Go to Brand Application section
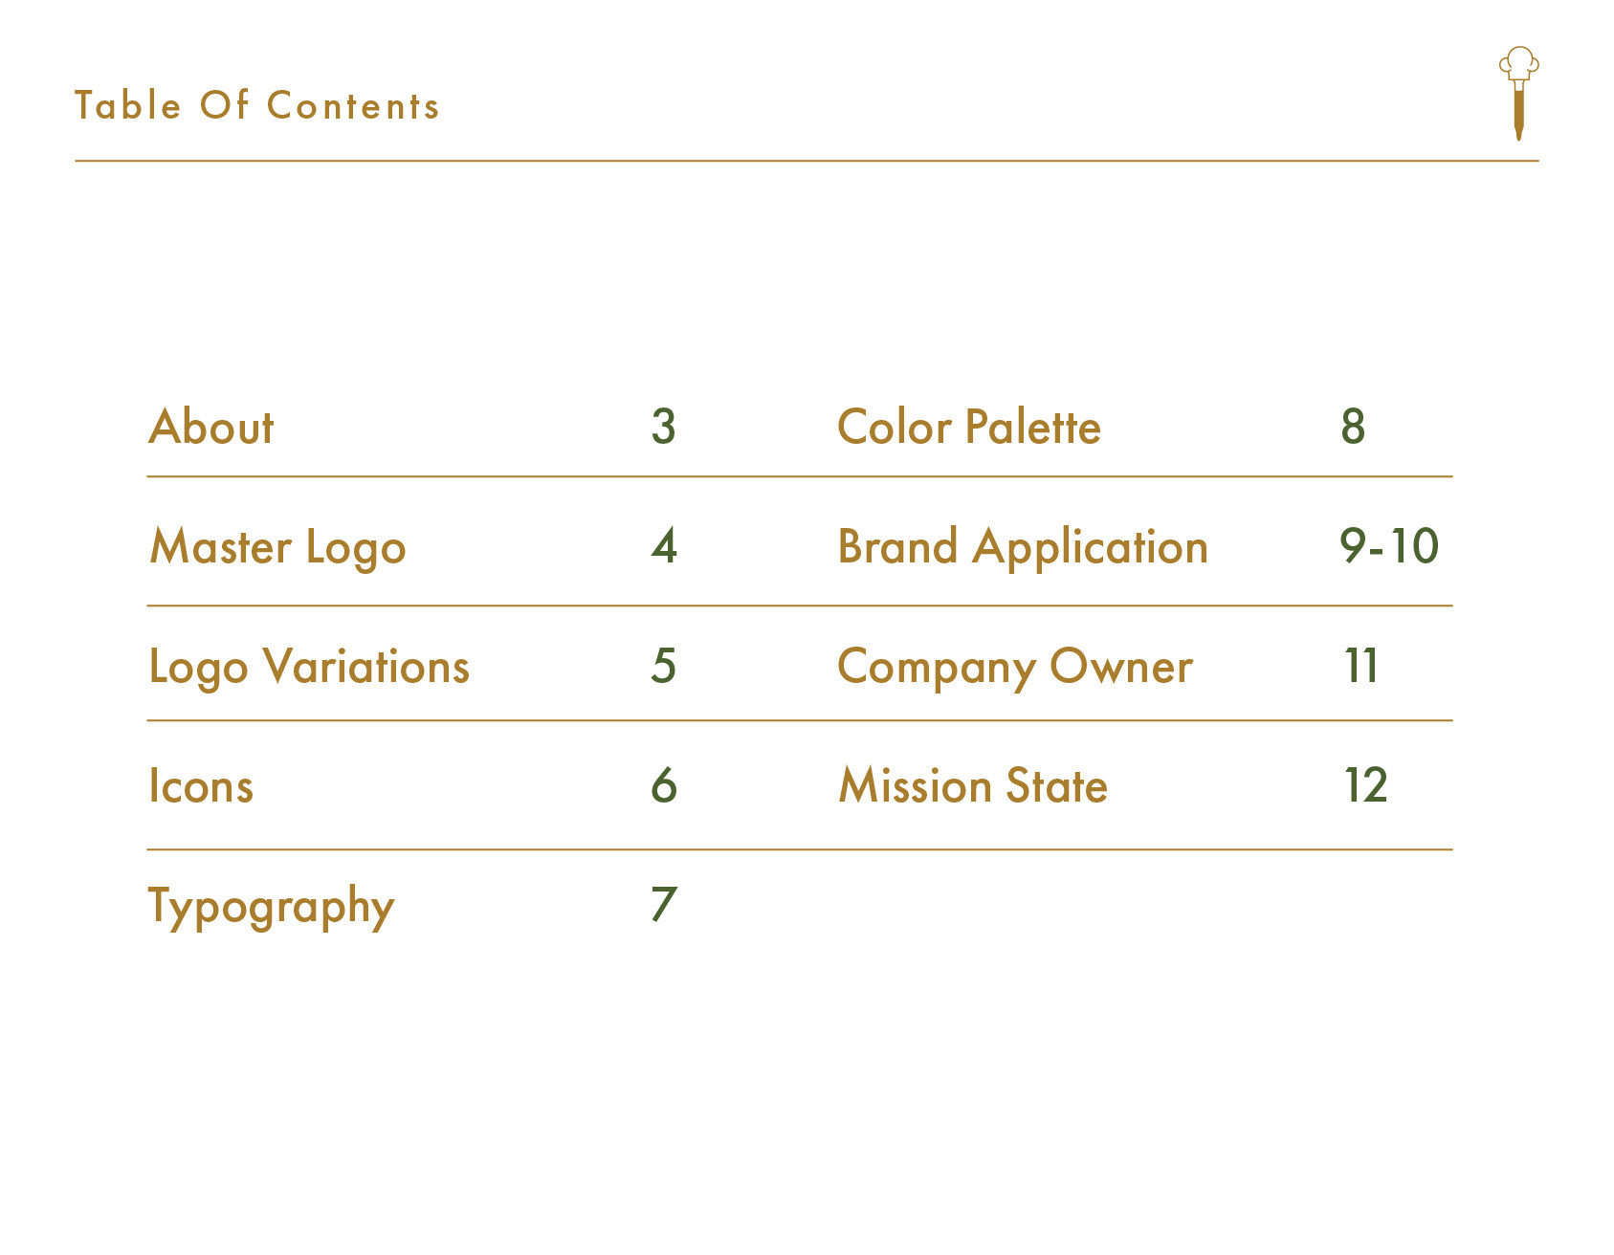 point(1023,549)
